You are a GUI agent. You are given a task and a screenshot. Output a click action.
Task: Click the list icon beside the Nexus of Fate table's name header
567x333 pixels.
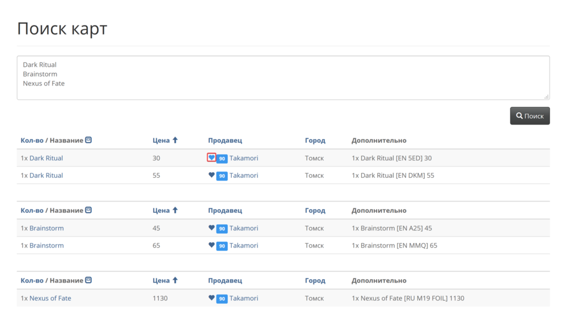click(88, 280)
